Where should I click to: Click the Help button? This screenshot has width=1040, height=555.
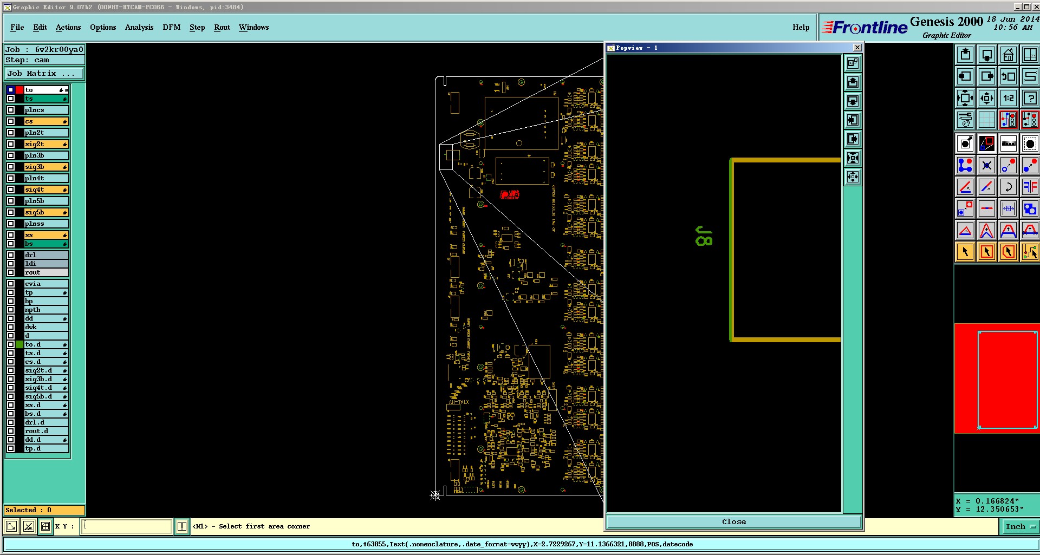click(x=801, y=27)
